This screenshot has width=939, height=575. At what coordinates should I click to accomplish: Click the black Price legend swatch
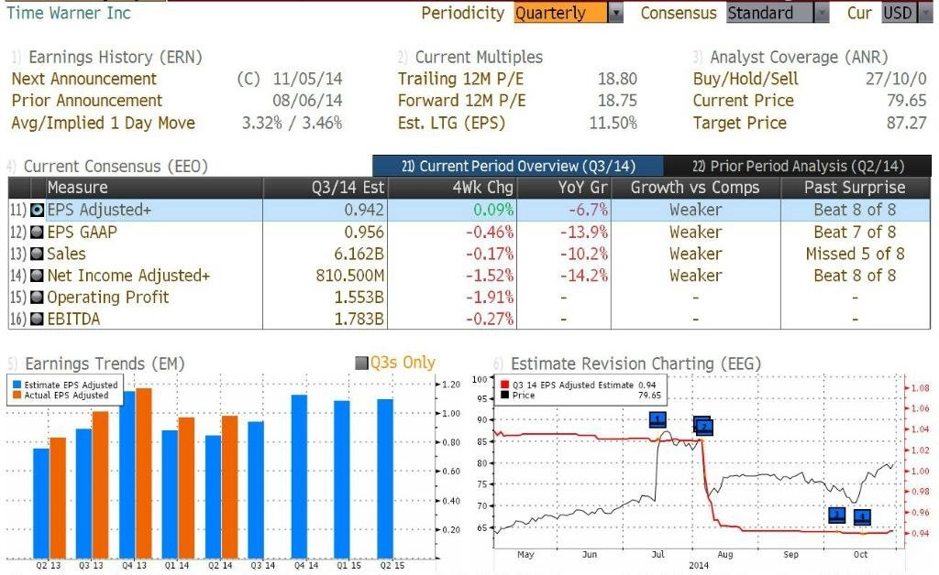505,396
